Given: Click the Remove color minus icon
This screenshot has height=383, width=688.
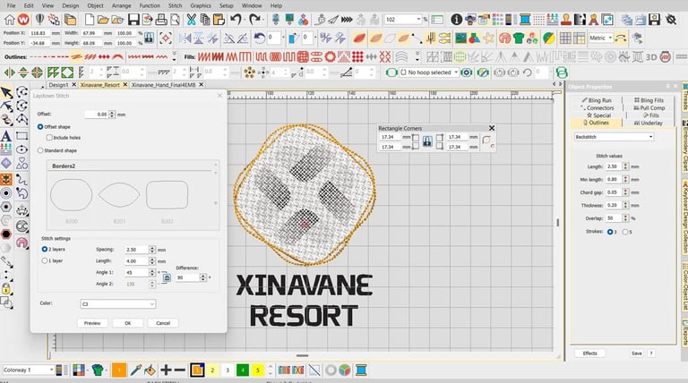Looking at the screenshot, I should tap(180, 370).
